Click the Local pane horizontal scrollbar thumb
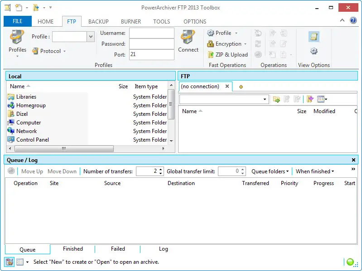The height and width of the screenshot is (271, 362). (x=64, y=149)
